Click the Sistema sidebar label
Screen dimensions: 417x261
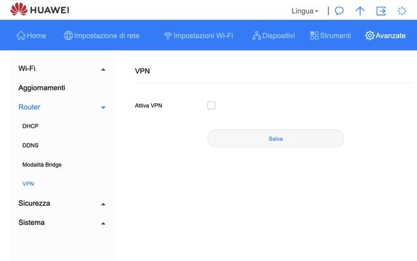(31, 223)
